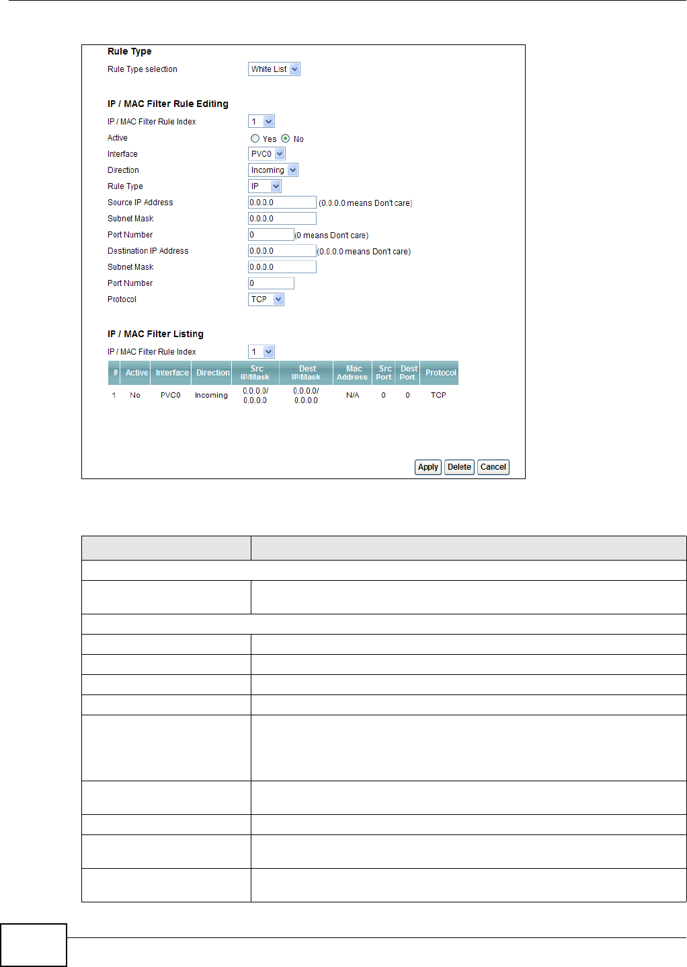Click the 'TCP' cell in the listing row
The height and width of the screenshot is (967, 687).
pyautogui.click(x=438, y=396)
